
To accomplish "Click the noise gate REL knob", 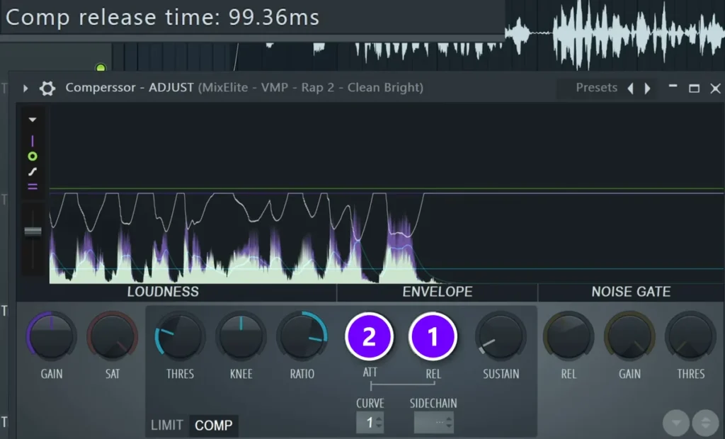I will 569,336.
